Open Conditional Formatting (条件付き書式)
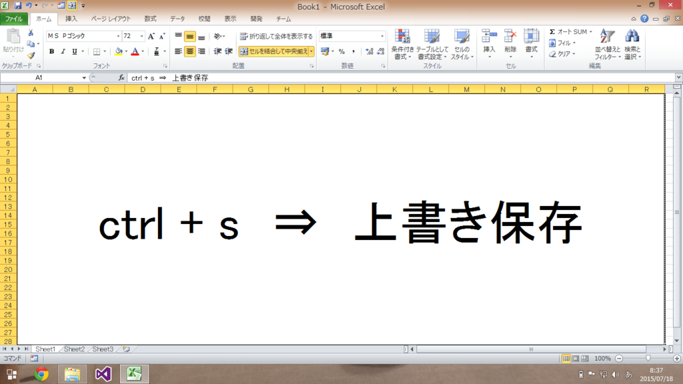This screenshot has height=384, width=683. [x=402, y=44]
